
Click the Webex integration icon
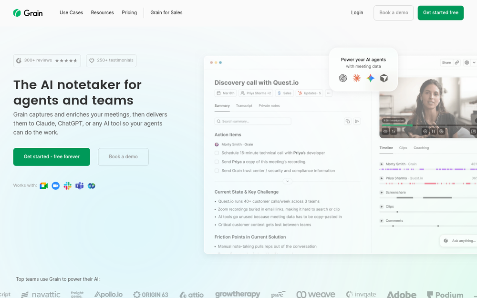tap(91, 186)
